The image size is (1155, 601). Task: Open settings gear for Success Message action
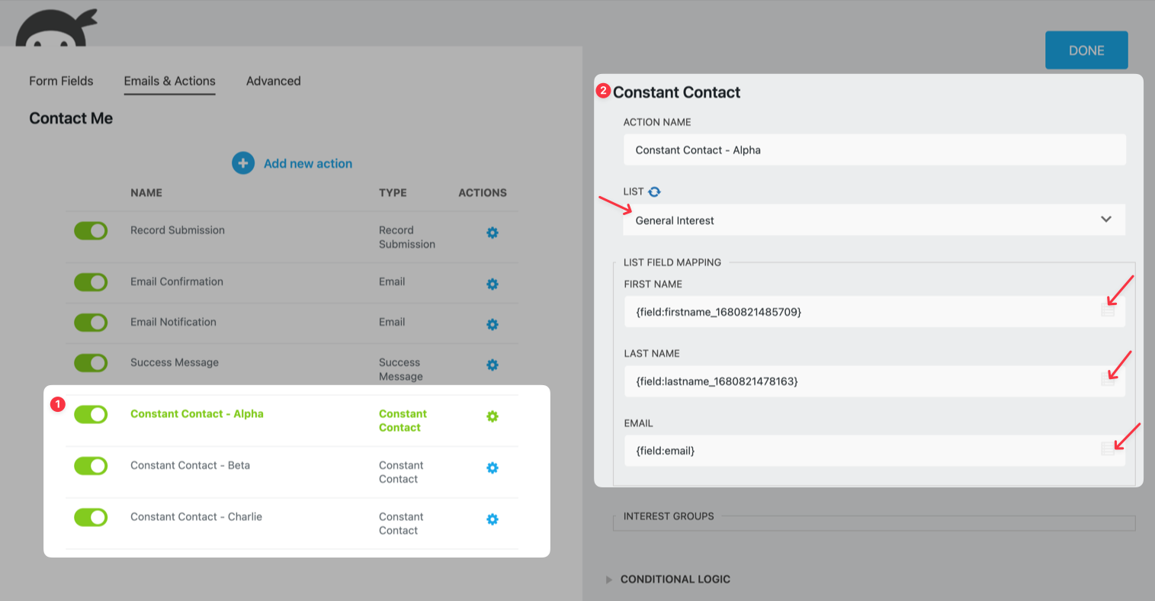(492, 365)
